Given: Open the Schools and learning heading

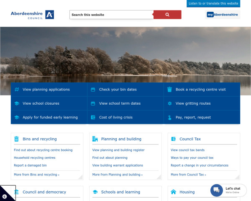Looking at the screenshot, I should [120, 192].
